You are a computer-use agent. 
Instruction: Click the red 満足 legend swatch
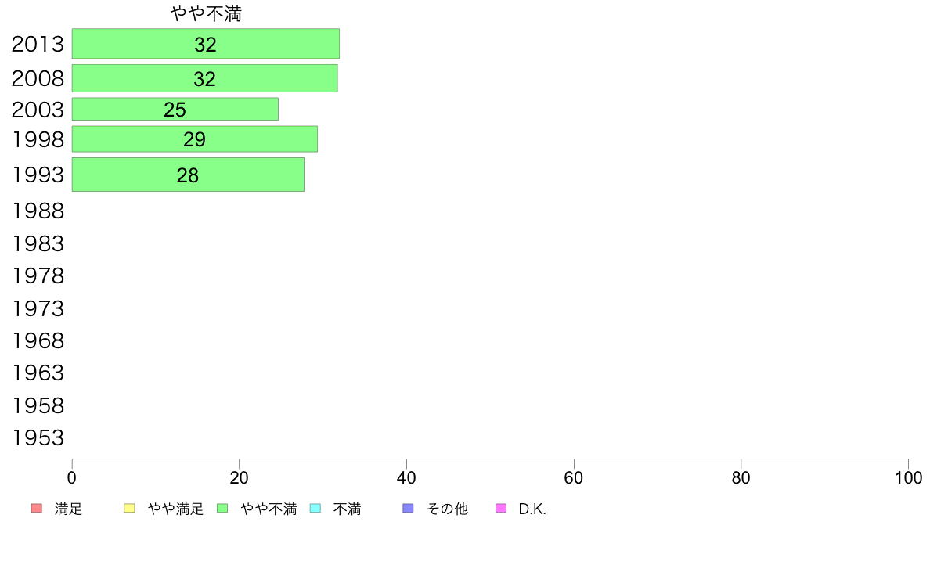[x=37, y=509]
